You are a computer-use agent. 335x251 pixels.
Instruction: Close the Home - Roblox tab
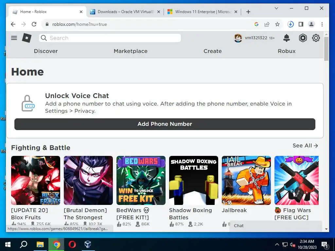(81, 12)
